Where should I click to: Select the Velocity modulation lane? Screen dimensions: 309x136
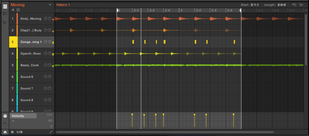(x=23, y=116)
